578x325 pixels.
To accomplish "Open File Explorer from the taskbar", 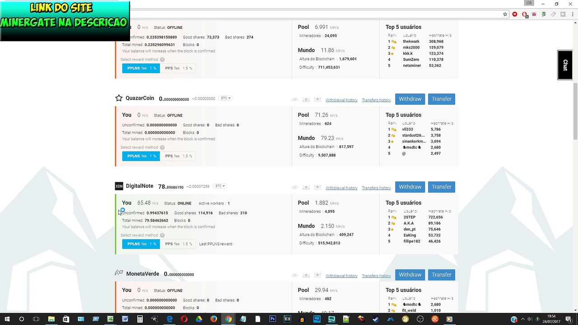I will [51, 319].
